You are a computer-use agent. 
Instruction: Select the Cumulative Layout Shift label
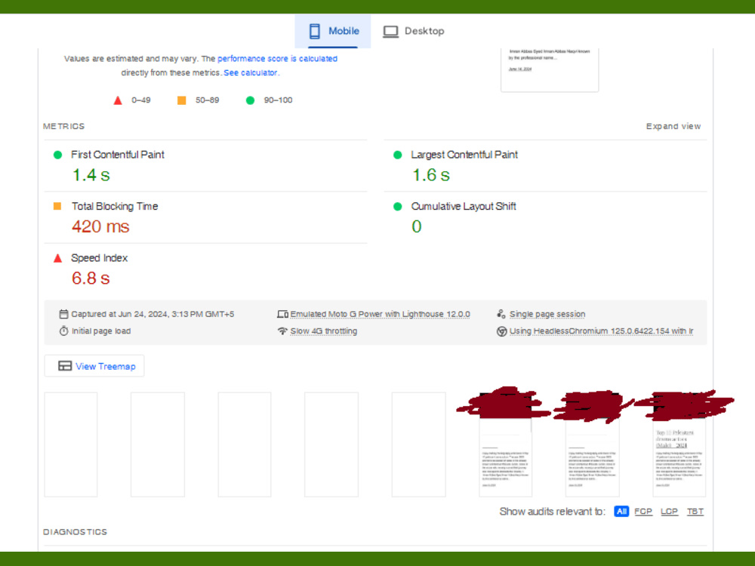(464, 206)
